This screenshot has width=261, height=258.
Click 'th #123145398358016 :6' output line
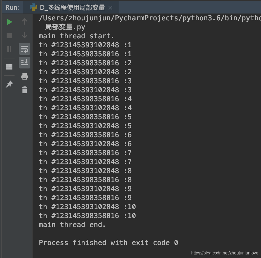(x=85, y=135)
